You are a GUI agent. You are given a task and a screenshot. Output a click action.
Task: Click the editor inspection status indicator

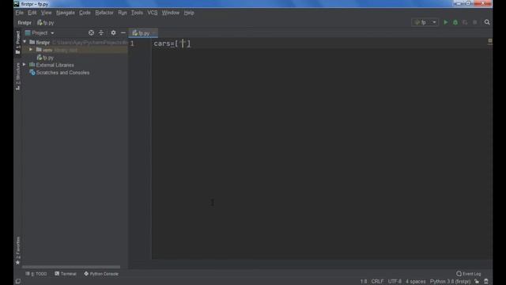(490, 41)
